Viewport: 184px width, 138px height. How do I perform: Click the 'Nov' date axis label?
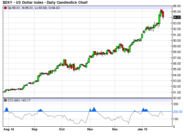pos(90,129)
